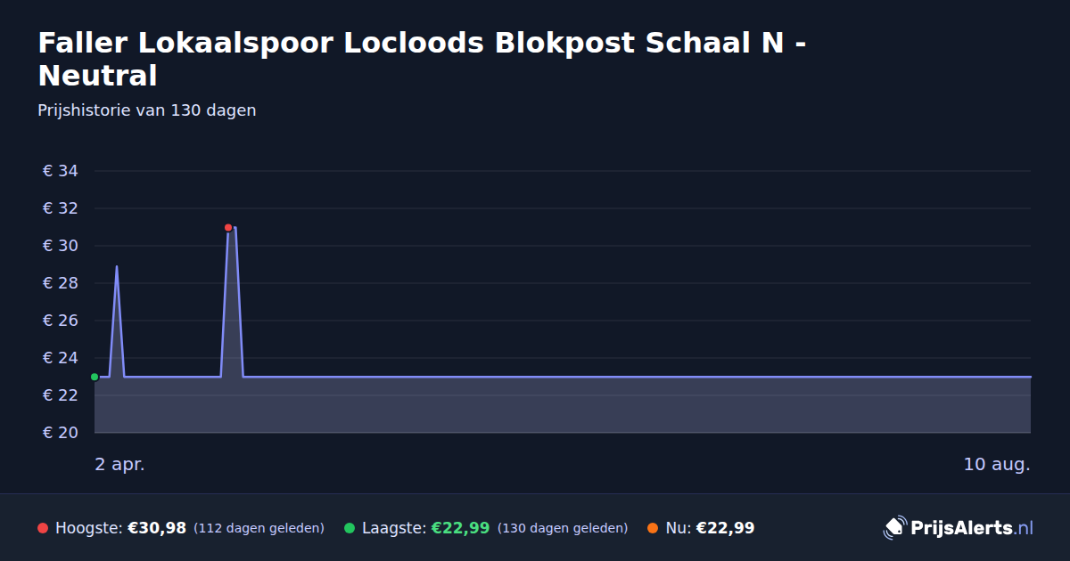Click the first price spike near € 29
Screen dimensions: 1070x561
coord(117,266)
